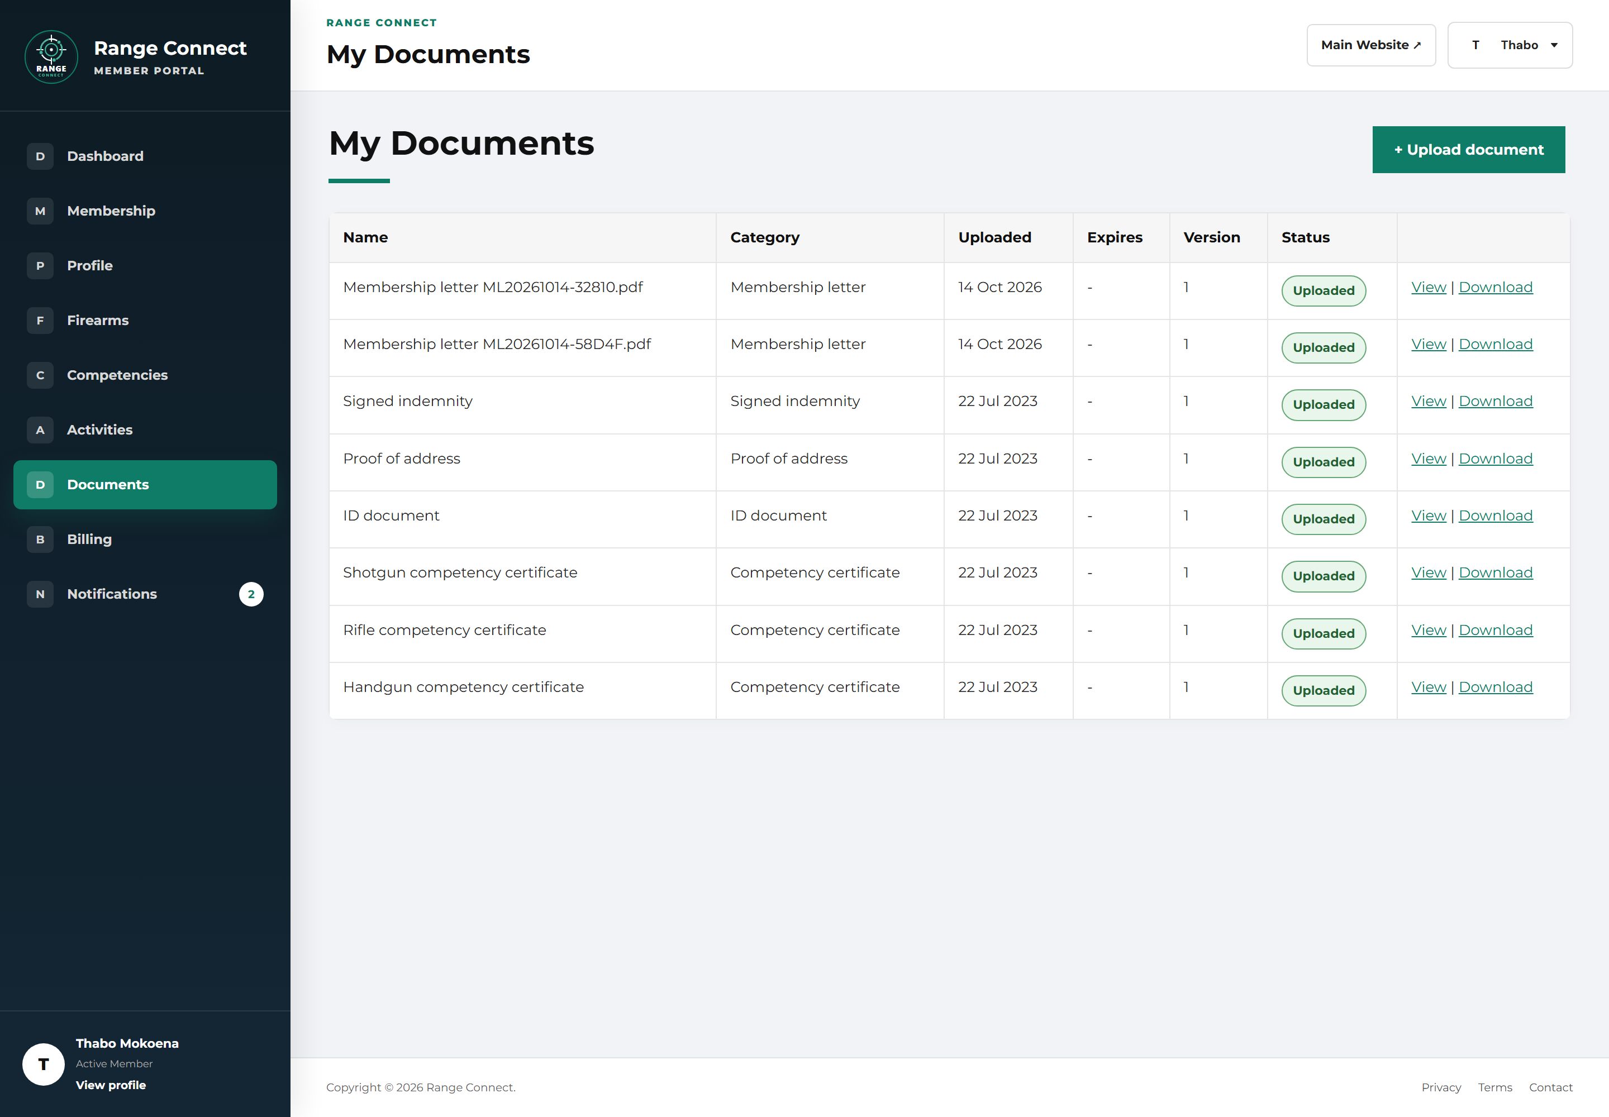Download the Proof of address document
Image resolution: width=1609 pixels, height=1117 pixels.
click(x=1496, y=459)
